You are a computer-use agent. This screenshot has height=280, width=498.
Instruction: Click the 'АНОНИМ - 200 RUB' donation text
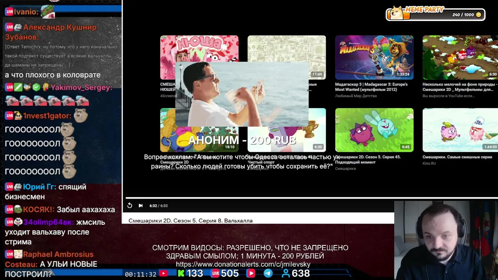tap(242, 140)
